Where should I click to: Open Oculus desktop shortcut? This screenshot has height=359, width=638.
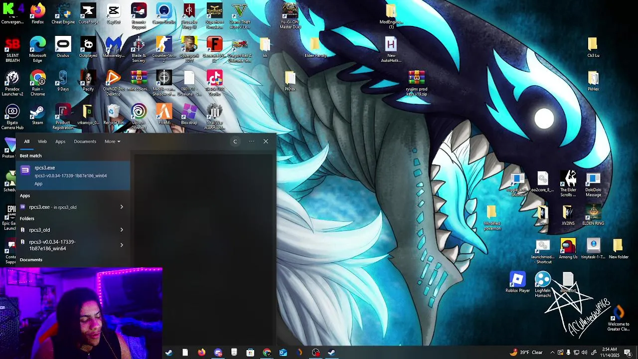[x=63, y=47]
